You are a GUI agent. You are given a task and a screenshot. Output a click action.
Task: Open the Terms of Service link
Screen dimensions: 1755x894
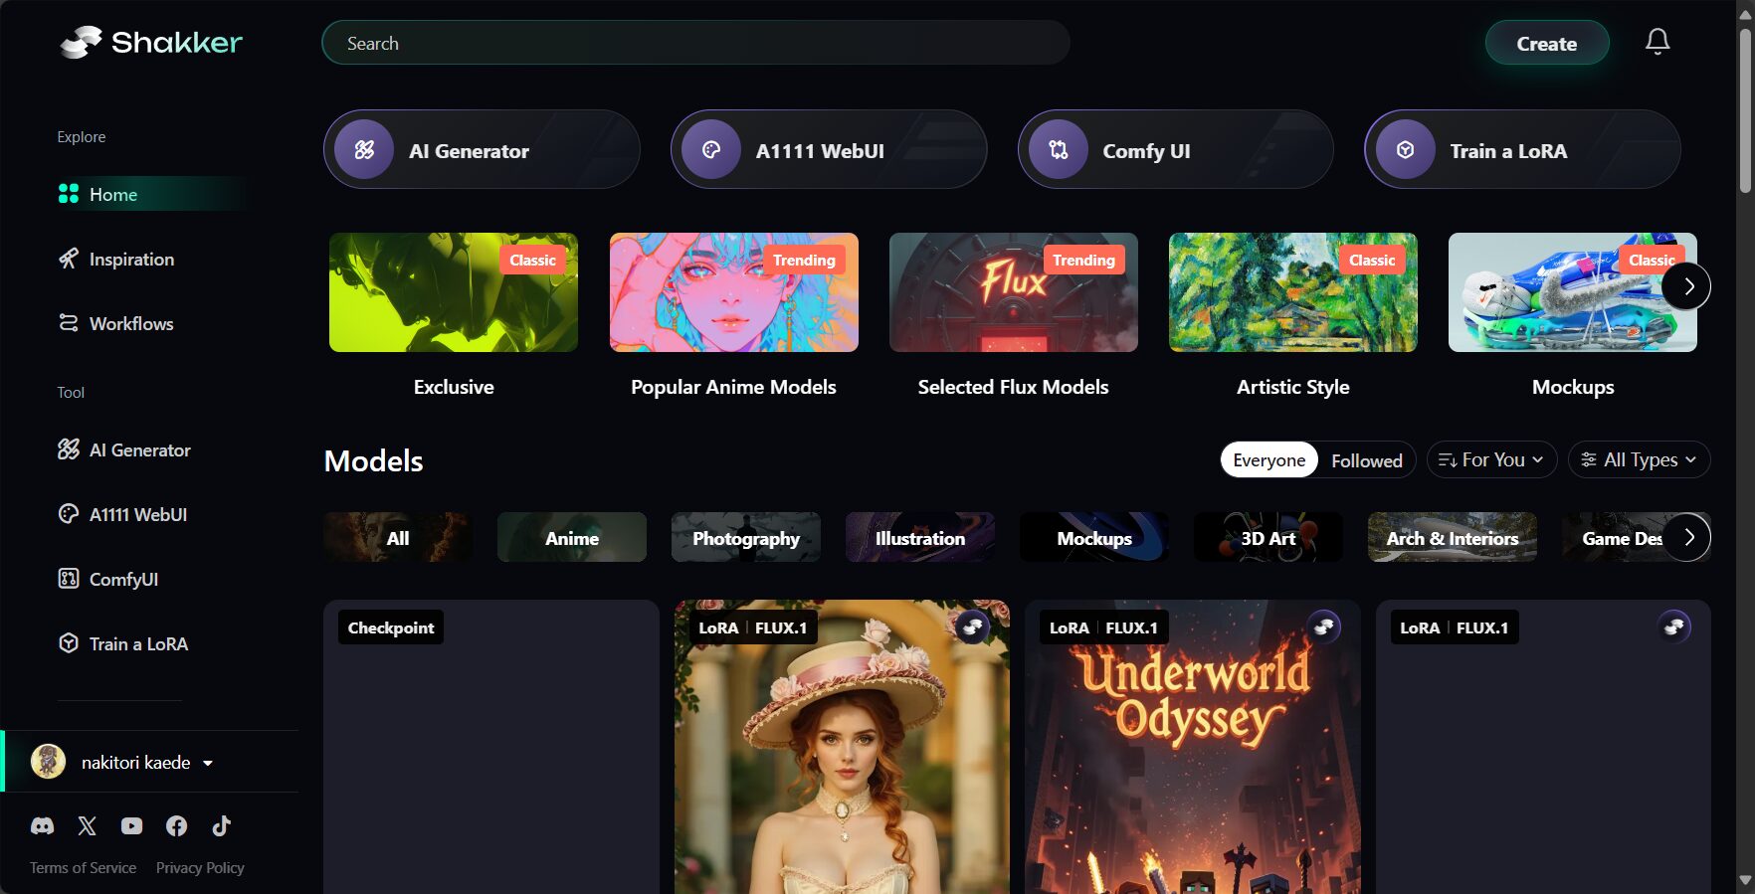[x=83, y=867]
